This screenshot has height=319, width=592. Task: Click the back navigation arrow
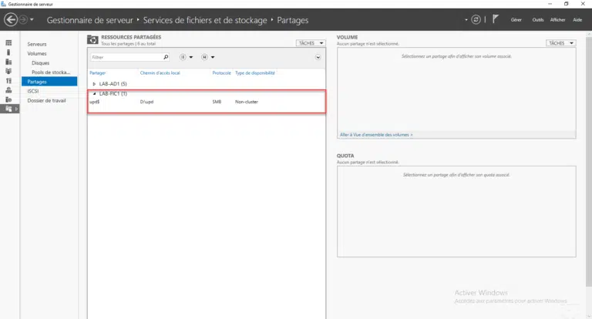(10, 19)
